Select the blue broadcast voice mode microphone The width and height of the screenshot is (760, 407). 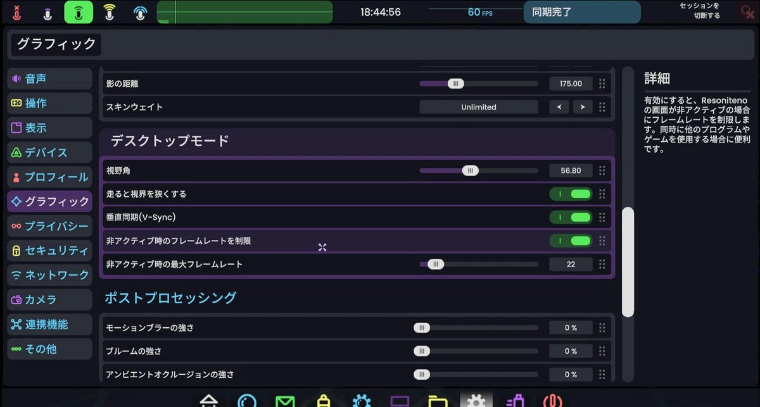pos(140,12)
